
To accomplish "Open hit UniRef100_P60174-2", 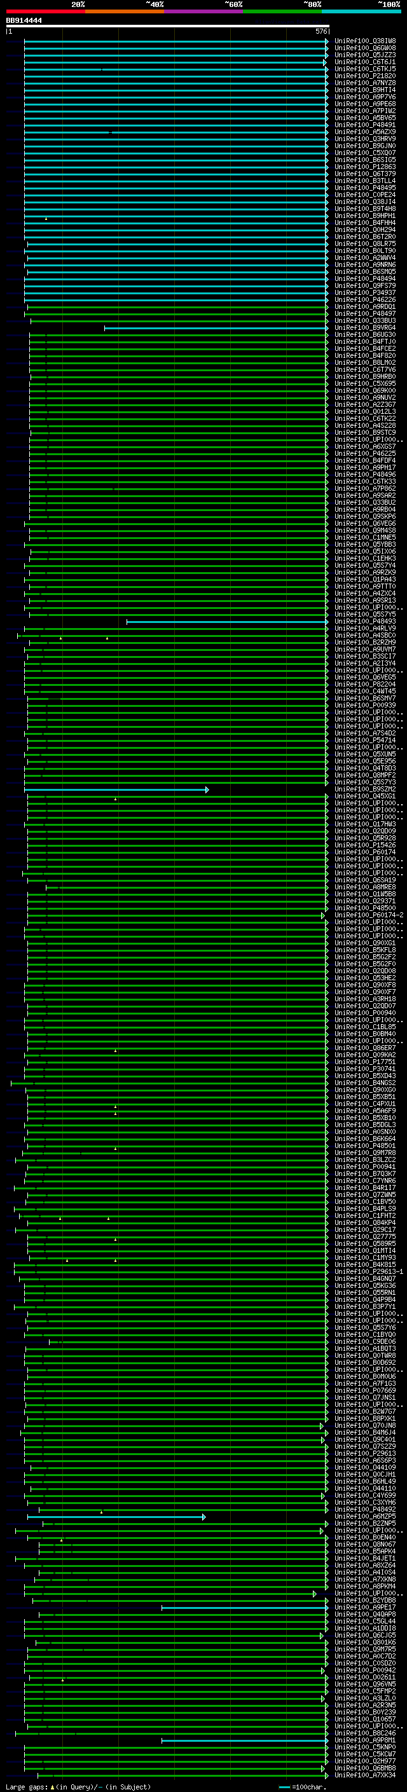I will point(369,915).
